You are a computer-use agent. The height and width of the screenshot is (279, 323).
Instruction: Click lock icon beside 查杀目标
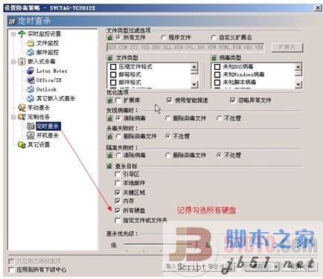(109, 166)
